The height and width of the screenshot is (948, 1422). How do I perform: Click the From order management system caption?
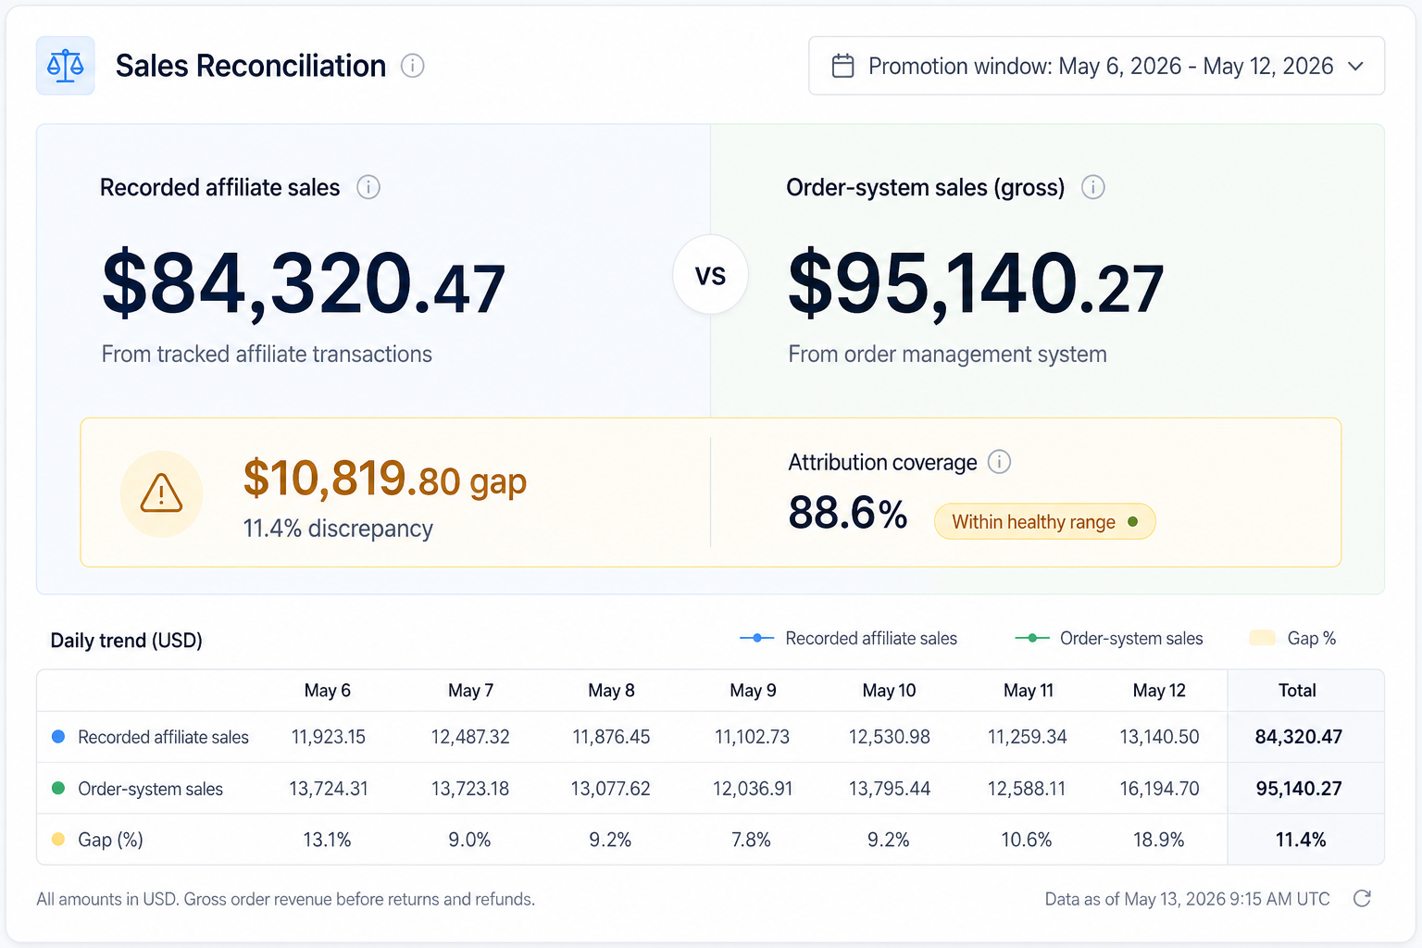[947, 355]
